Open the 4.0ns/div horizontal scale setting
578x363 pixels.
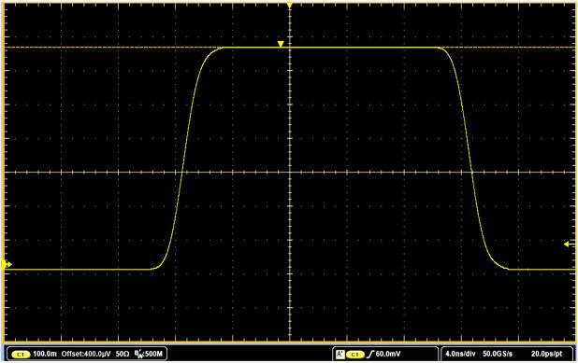(x=460, y=354)
